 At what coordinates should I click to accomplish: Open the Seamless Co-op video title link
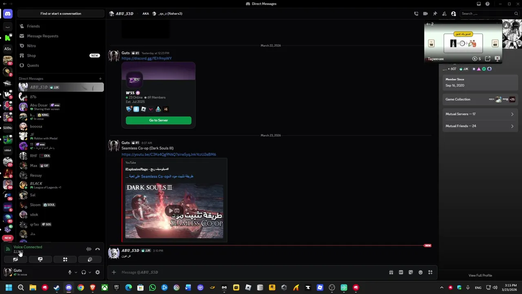159,176
